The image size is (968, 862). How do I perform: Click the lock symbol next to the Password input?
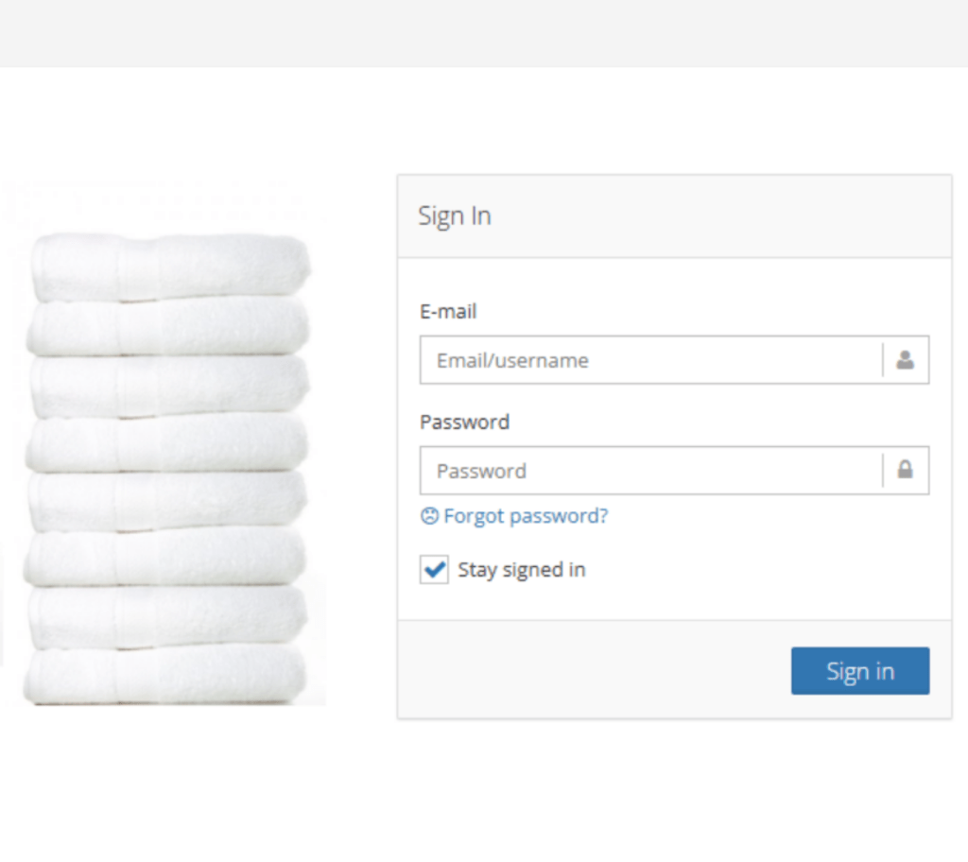tap(904, 470)
